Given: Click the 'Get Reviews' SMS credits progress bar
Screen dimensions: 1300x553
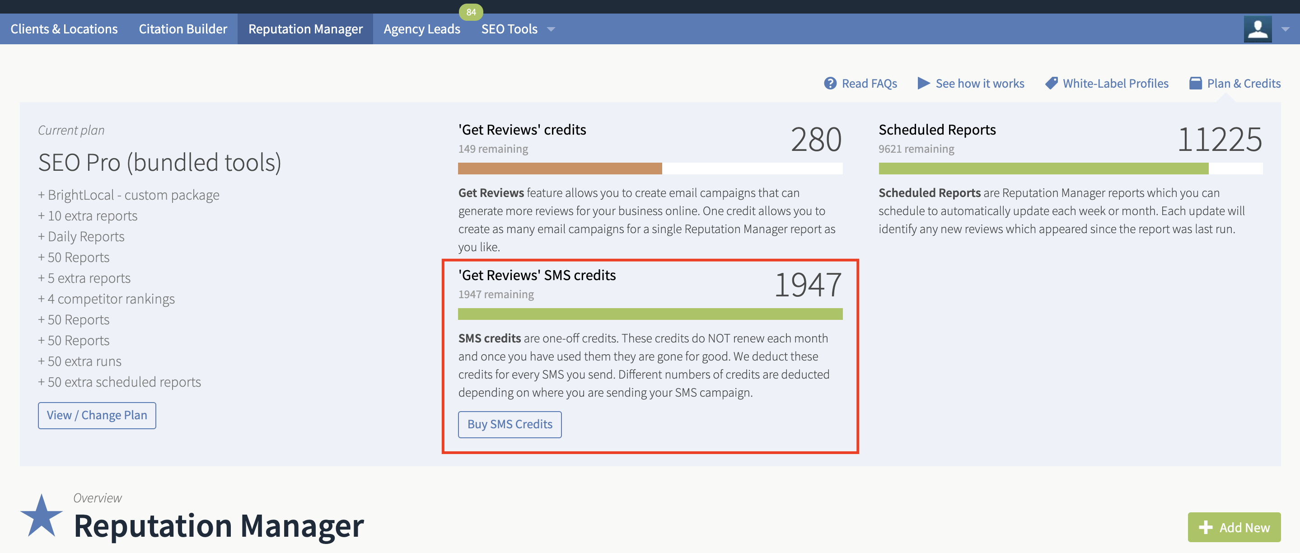Looking at the screenshot, I should pyautogui.click(x=650, y=314).
